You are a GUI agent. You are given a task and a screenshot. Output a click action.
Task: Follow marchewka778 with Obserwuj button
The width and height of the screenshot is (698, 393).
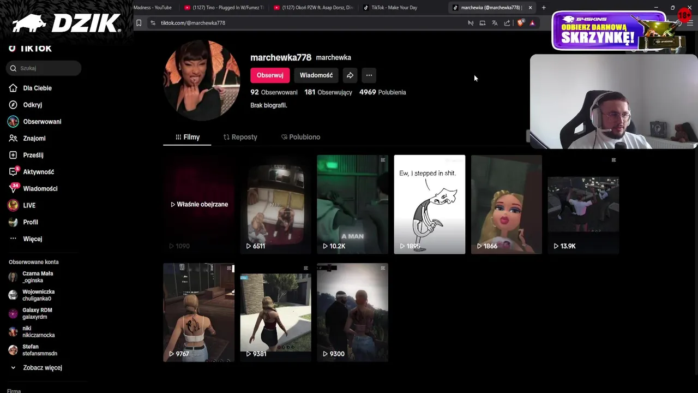click(270, 75)
